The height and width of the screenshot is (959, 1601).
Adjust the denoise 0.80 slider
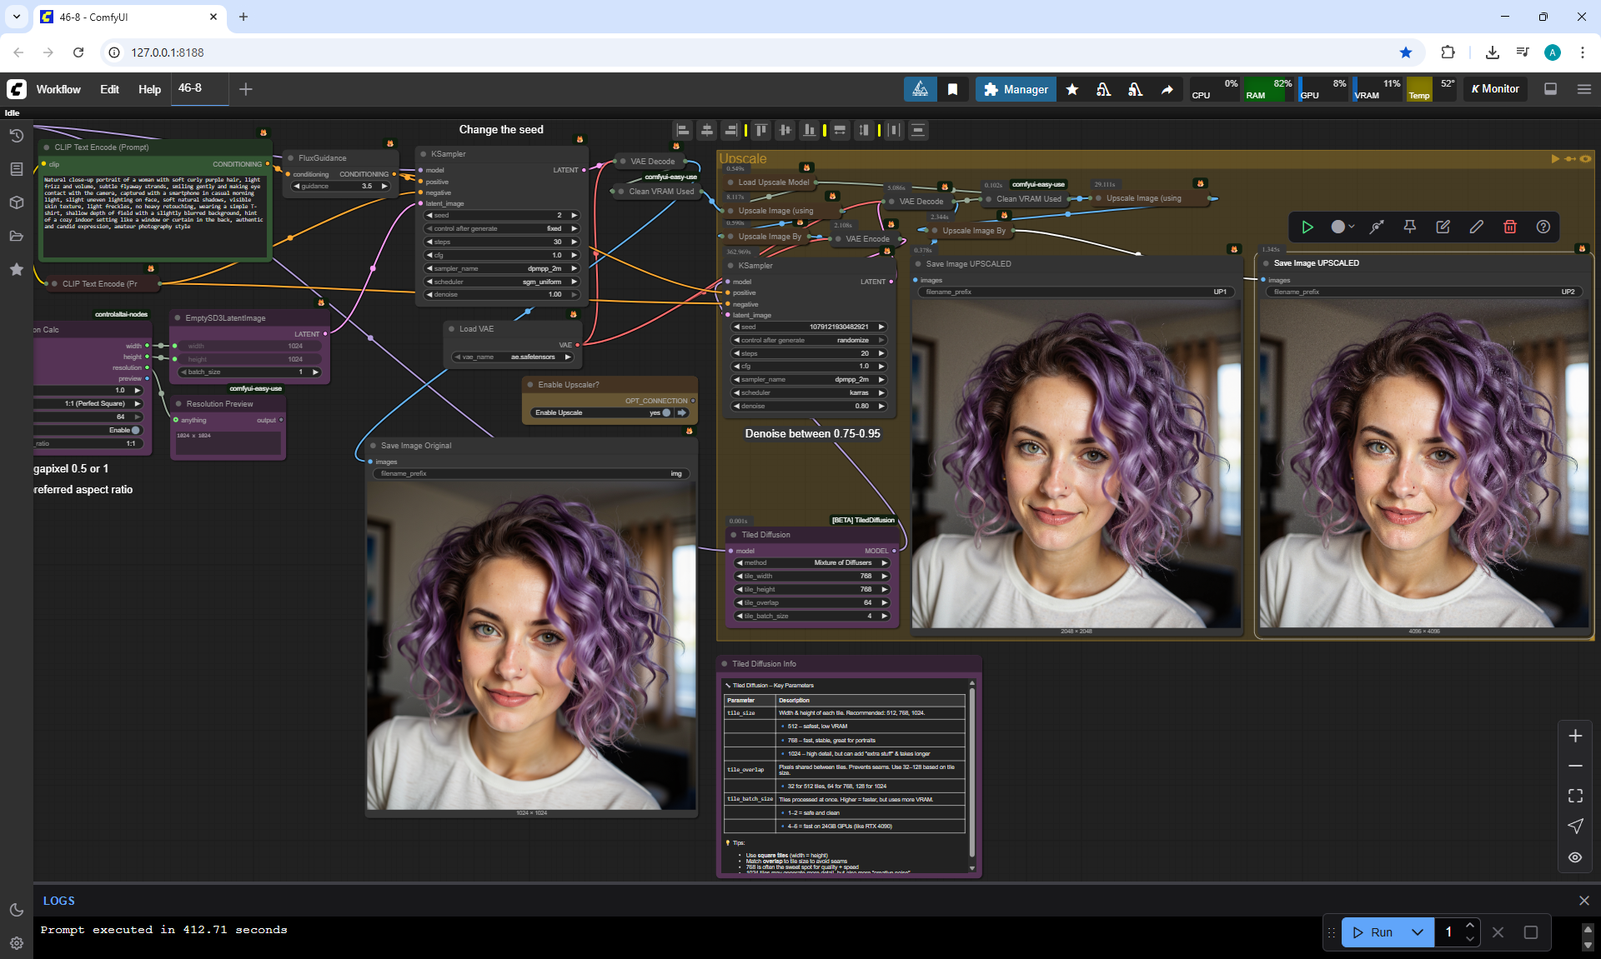tap(809, 406)
